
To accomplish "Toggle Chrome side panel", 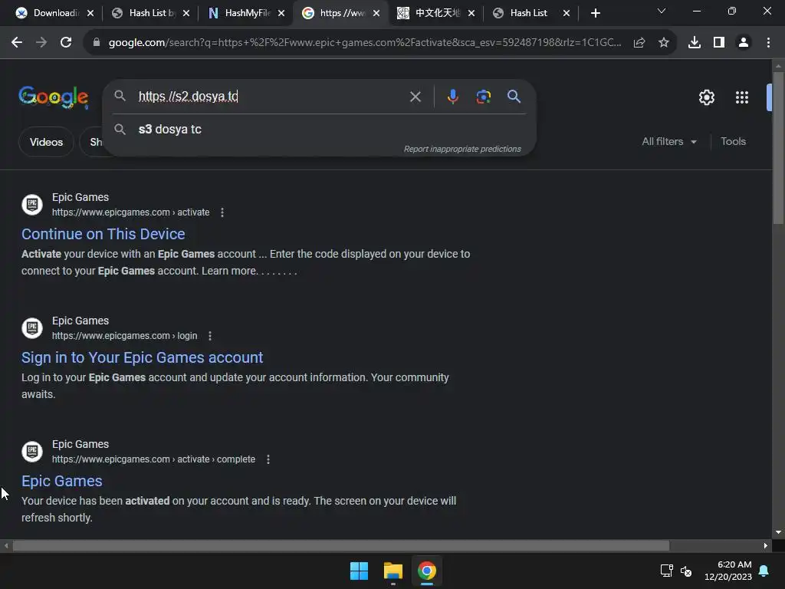I will pos(719,43).
